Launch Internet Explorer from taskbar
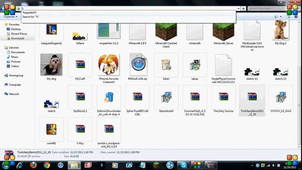The height and width of the screenshot is (170, 302). (x=20, y=165)
